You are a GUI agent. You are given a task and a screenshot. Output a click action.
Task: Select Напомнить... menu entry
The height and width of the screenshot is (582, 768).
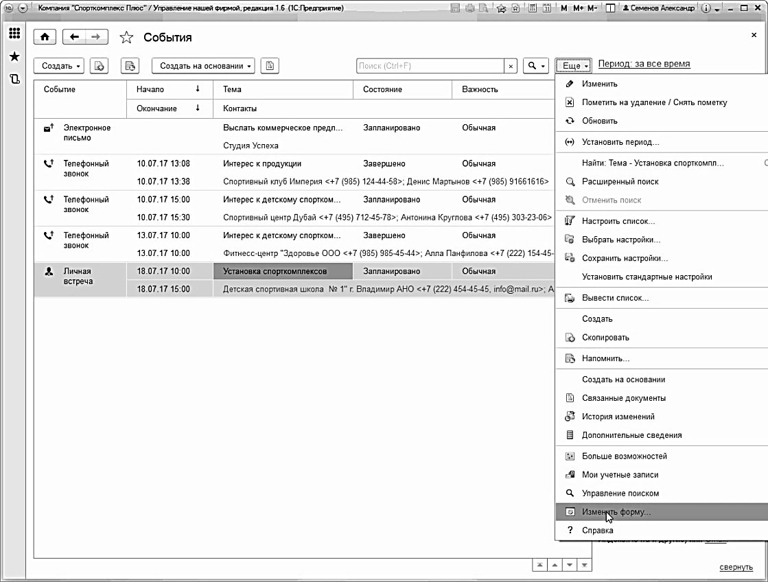pos(661,359)
